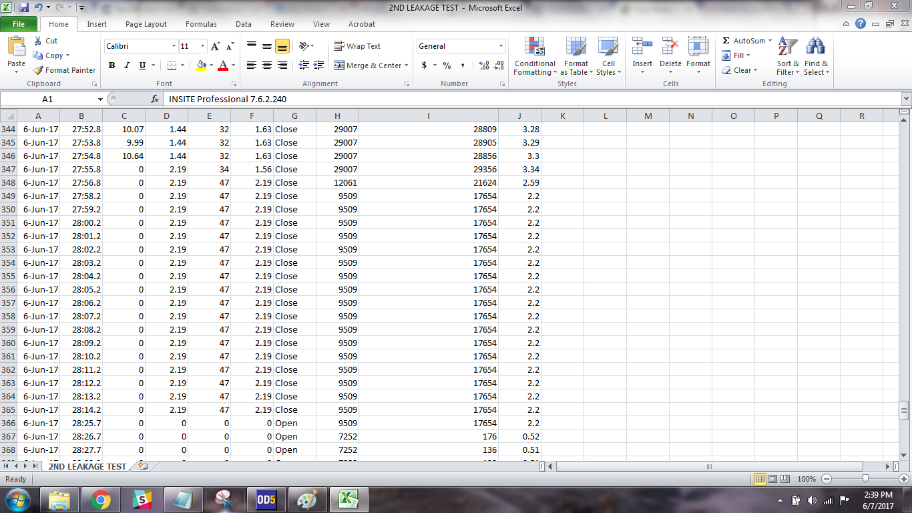Switch to Page Layout view icon
912x513 pixels.
773,479
